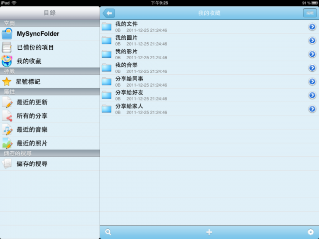Screen dimensions: 319x239
Task: Click the 下午9:25 clock in status bar
Action: [x=159, y=3]
